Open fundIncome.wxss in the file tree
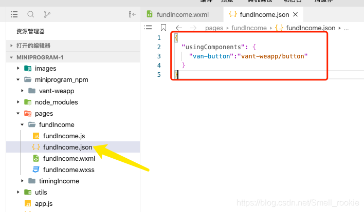Screen dimensions: 364x212 click(x=68, y=169)
